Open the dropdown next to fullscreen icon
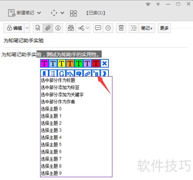The height and width of the screenshot is (180, 193). [x=62, y=13]
